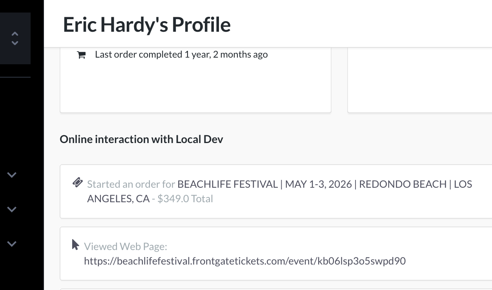Select the Online interaction with Local Dev heading

coord(141,140)
